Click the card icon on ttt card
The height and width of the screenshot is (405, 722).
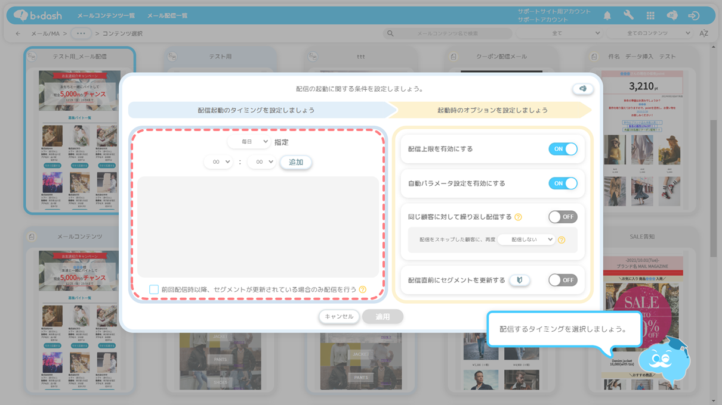point(313,57)
